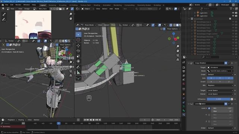The width and height of the screenshot is (239, 134).
Task: Click the Limit X Min value field
Action: [223, 108]
